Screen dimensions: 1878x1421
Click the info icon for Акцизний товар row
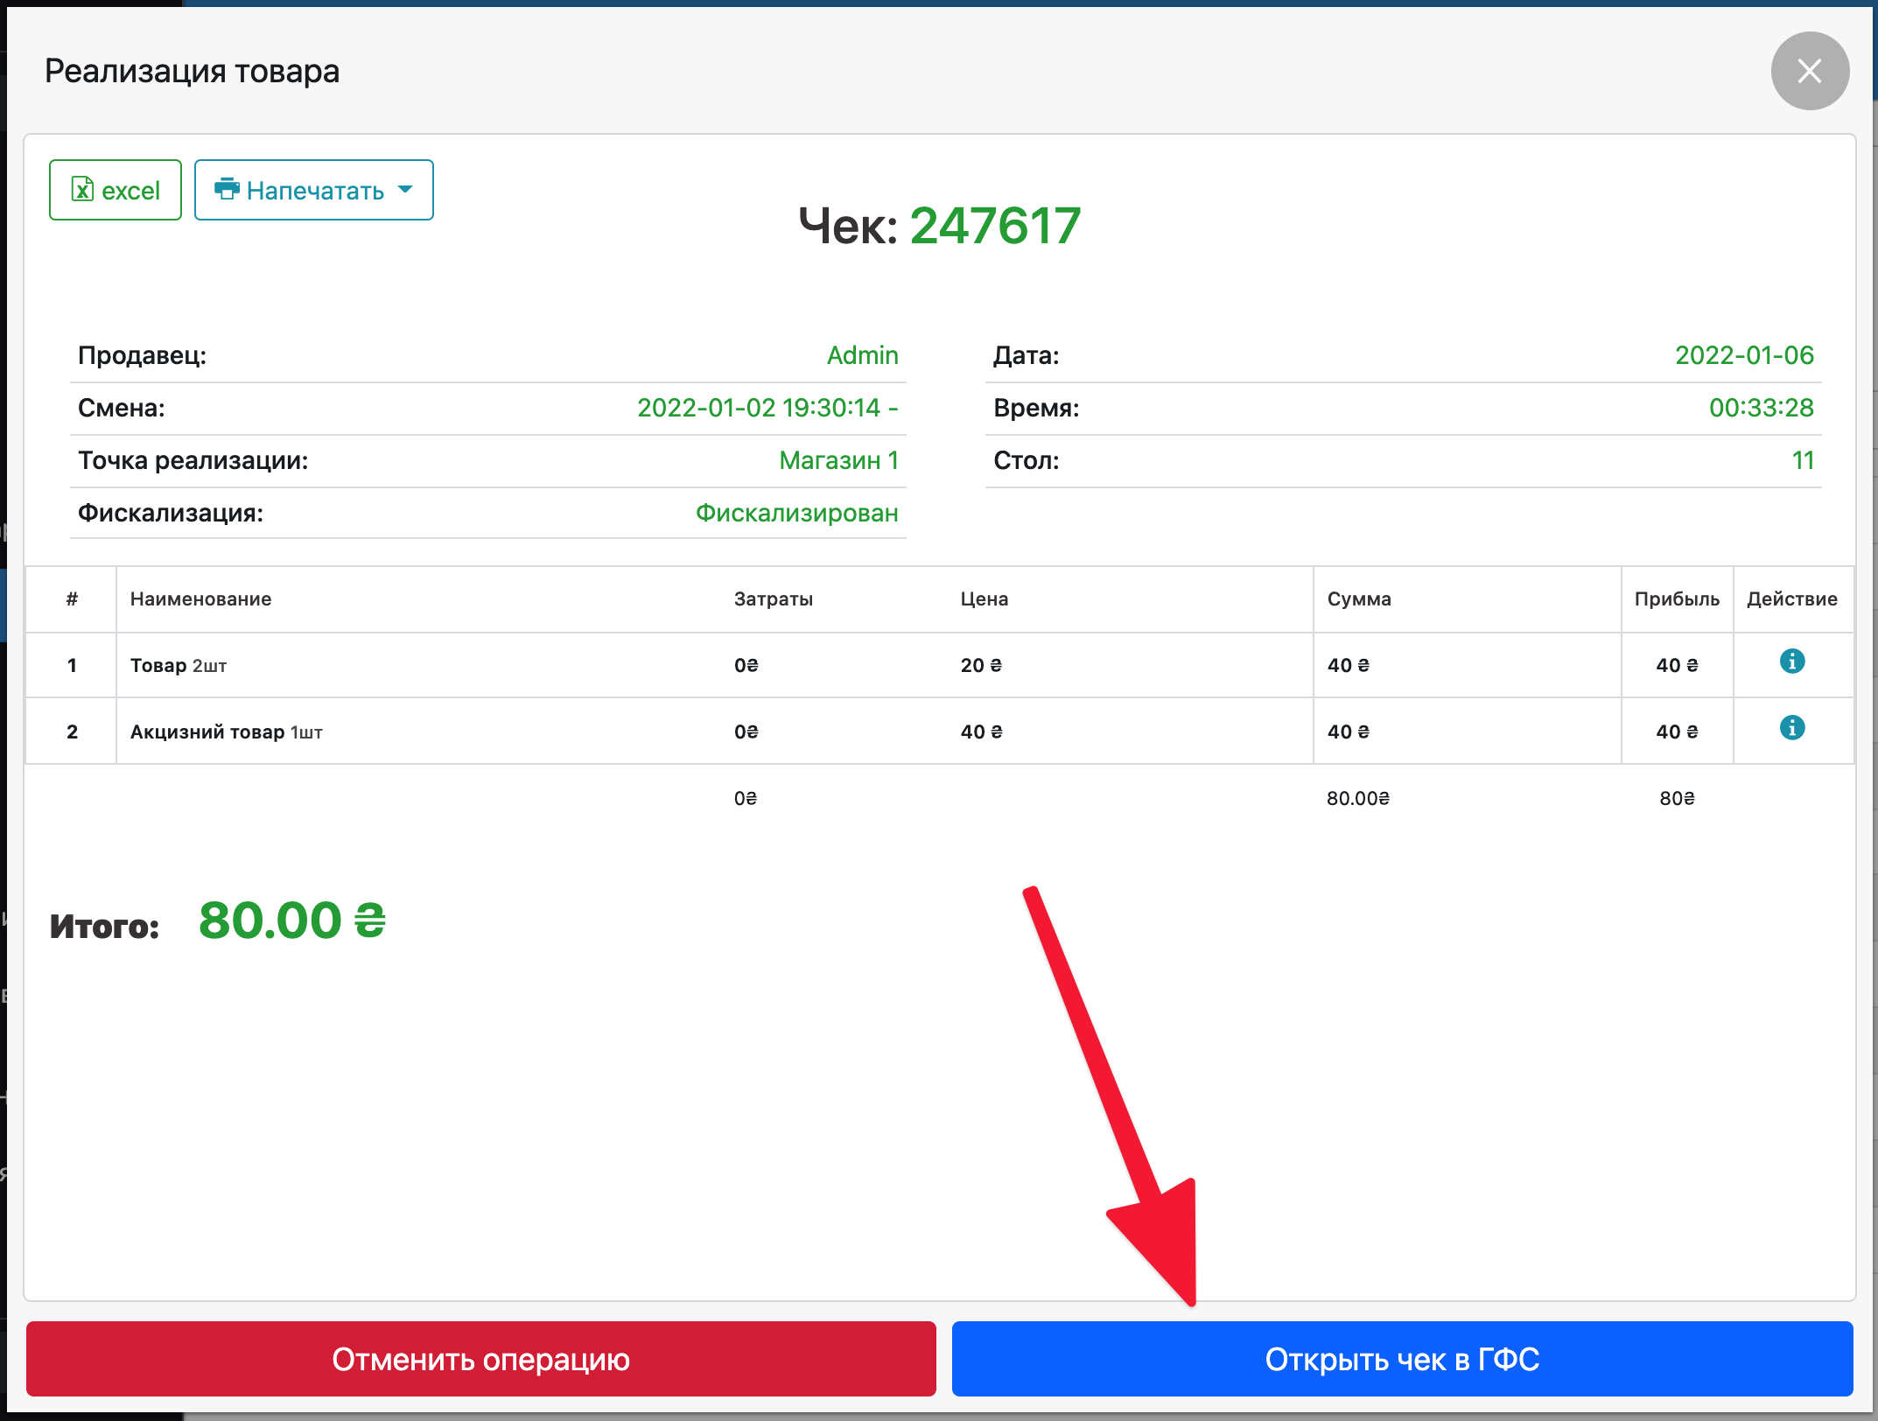(x=1791, y=728)
